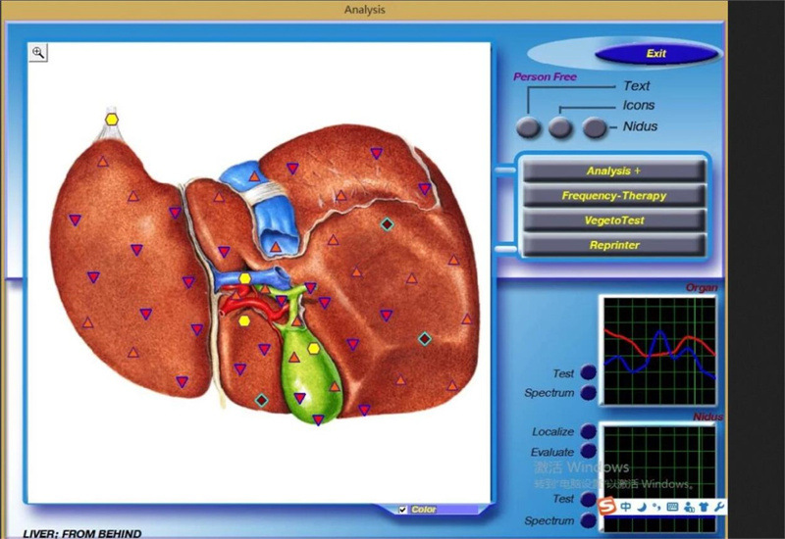Click the triangle marker at the gallbladder's bottom tip
Viewport: 785px width, 539px height.
coord(318,420)
